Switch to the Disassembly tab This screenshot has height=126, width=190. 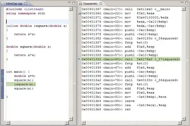pyautogui.click(x=90, y=4)
